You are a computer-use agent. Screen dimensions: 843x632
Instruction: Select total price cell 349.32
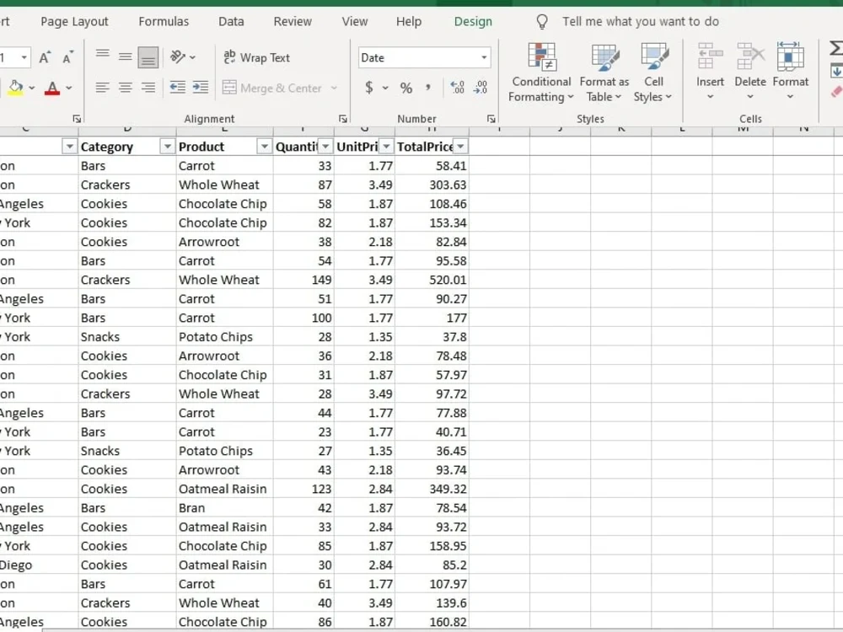pyautogui.click(x=432, y=489)
